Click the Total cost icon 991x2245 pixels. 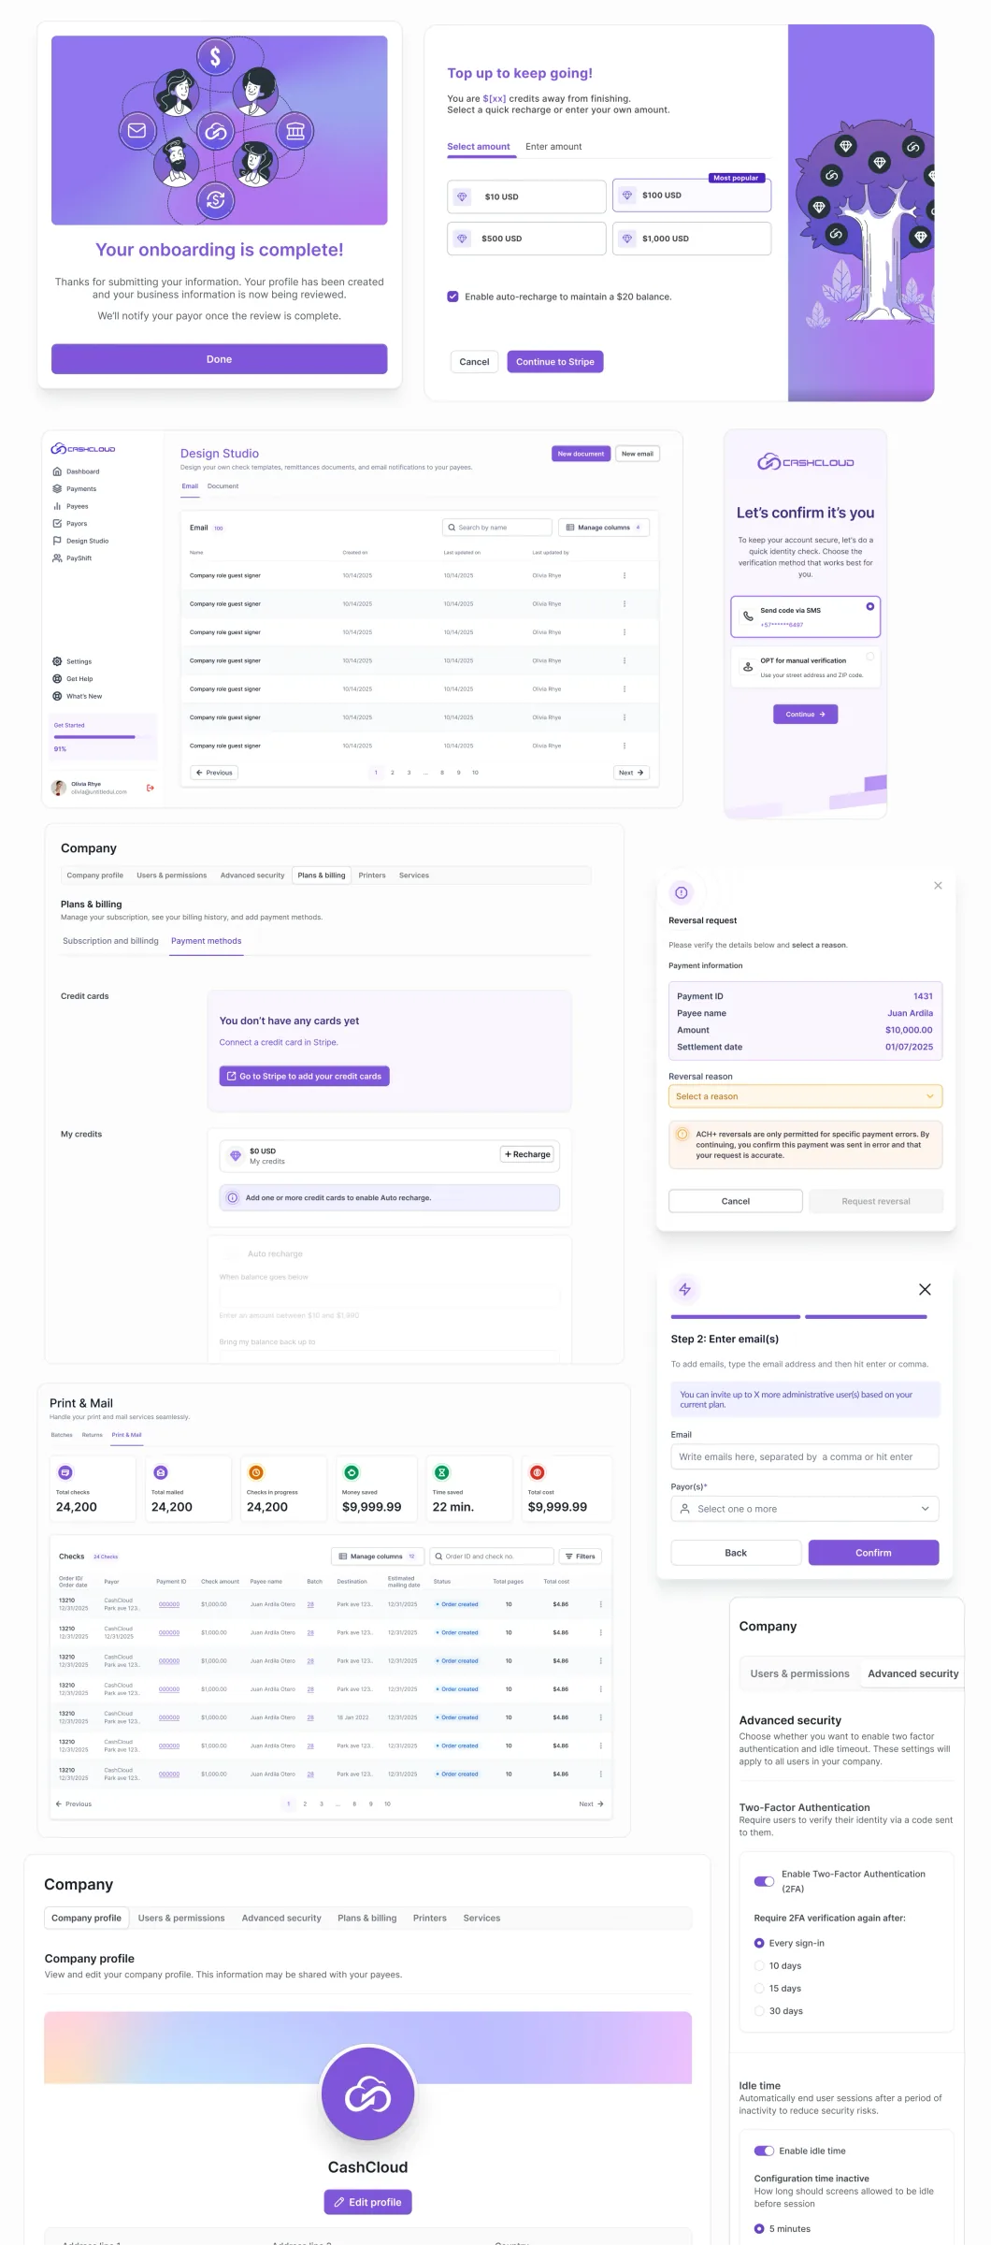[538, 1472]
